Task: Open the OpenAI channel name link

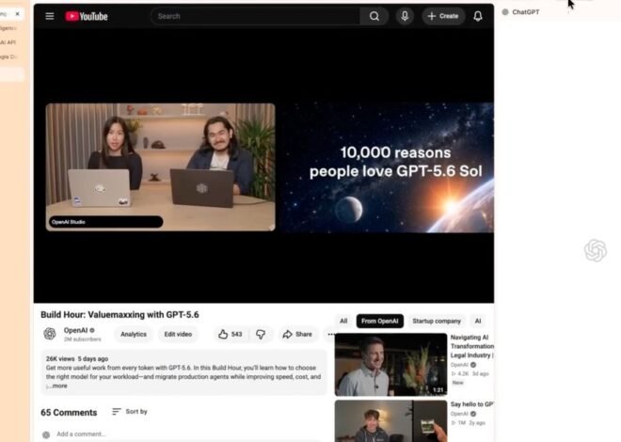Action: click(x=75, y=330)
